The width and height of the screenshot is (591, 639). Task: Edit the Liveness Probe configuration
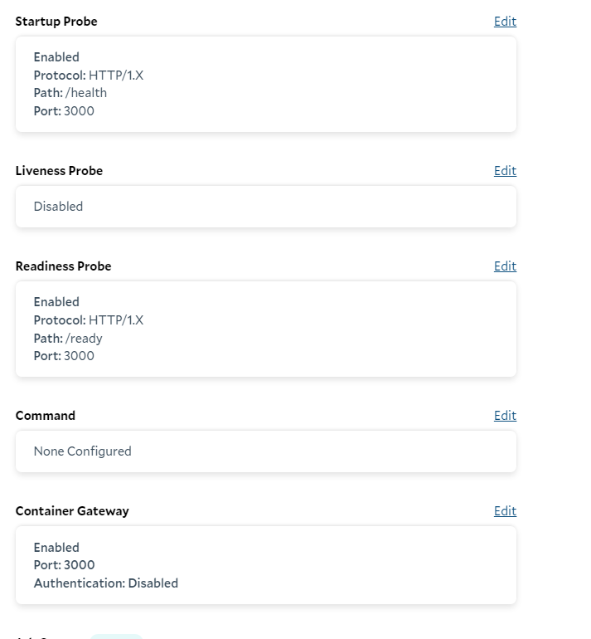pyautogui.click(x=505, y=170)
